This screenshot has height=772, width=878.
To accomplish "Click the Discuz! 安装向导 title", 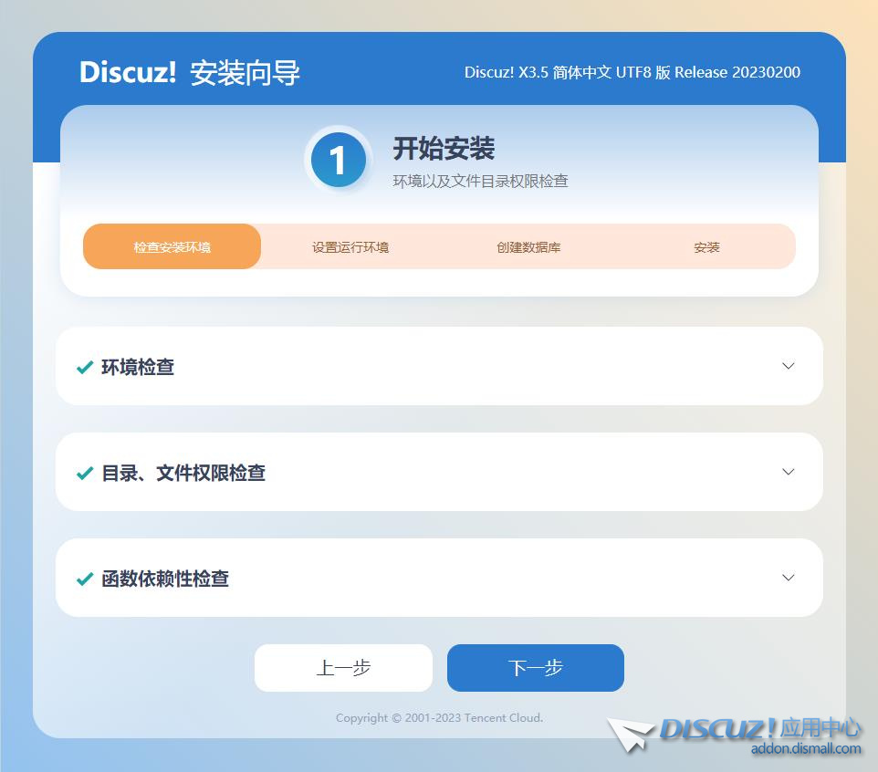I will pyautogui.click(x=190, y=73).
